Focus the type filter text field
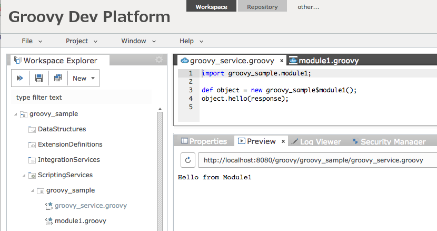 click(x=82, y=97)
